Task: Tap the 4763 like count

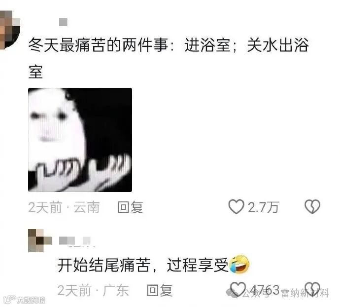Action: coord(264,290)
